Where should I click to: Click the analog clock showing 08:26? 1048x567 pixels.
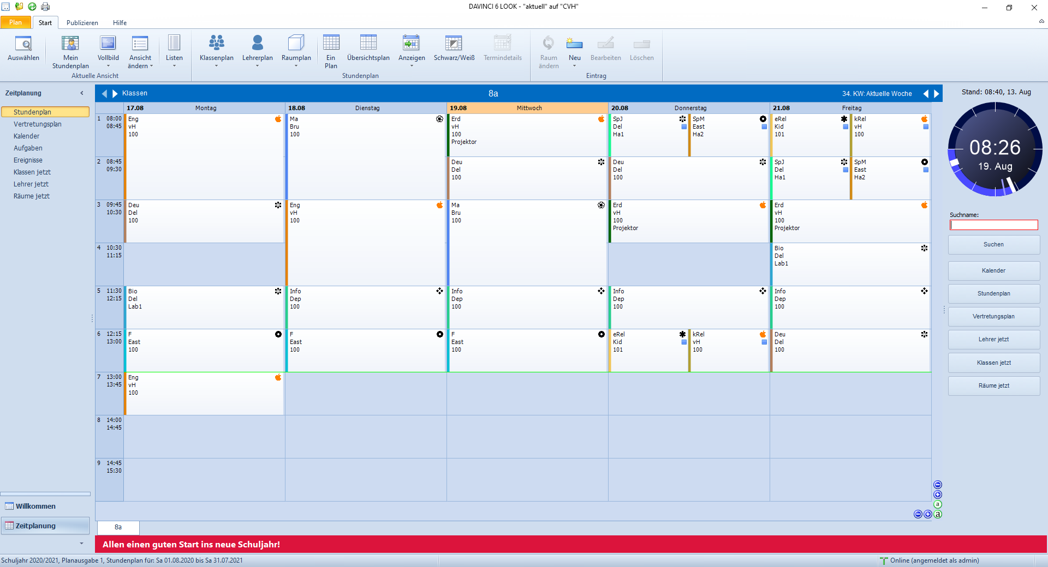point(995,149)
